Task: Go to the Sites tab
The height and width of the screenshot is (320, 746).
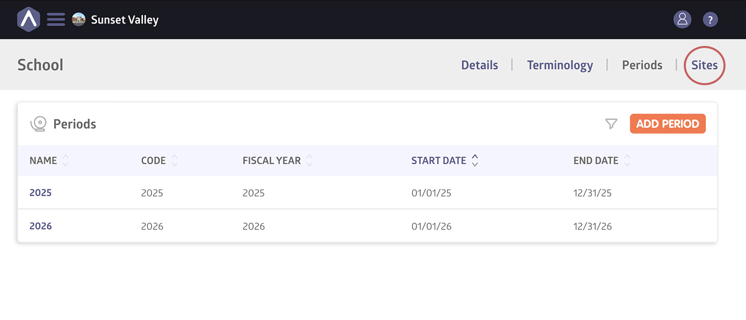Action: 704,65
